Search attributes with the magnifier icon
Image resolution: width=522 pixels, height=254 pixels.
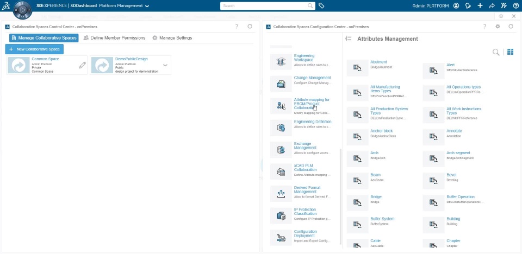coord(496,52)
